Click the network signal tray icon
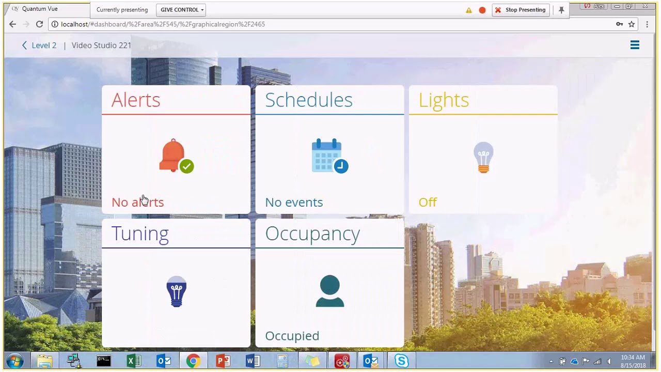Viewport: 661px width, 372px height. (x=597, y=362)
